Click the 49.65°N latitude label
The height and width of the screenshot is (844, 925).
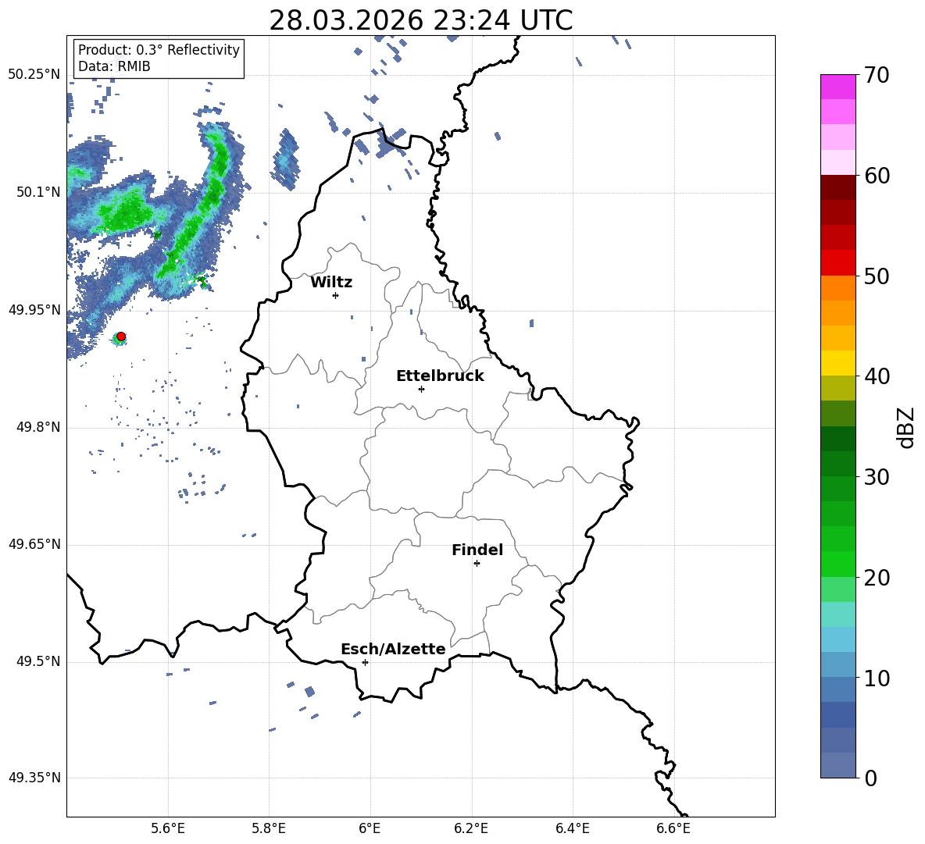click(34, 544)
